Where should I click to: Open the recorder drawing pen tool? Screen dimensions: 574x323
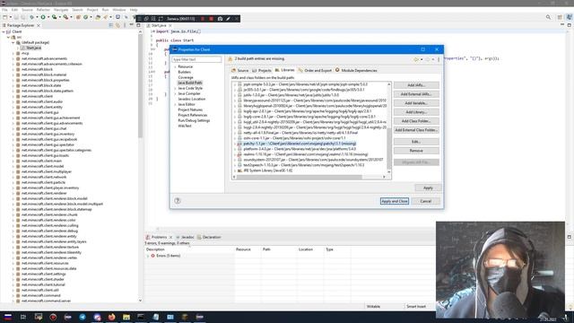pyautogui.click(x=228, y=19)
